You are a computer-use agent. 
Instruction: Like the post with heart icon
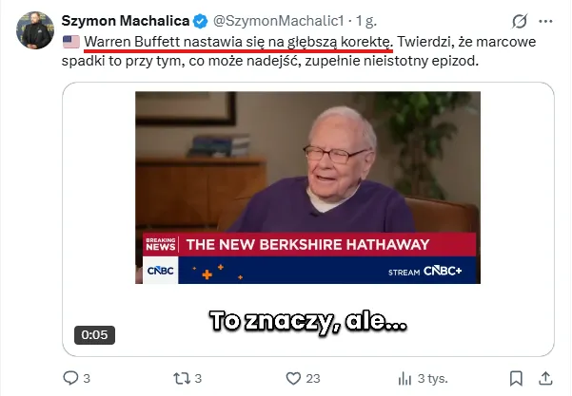coord(293,379)
